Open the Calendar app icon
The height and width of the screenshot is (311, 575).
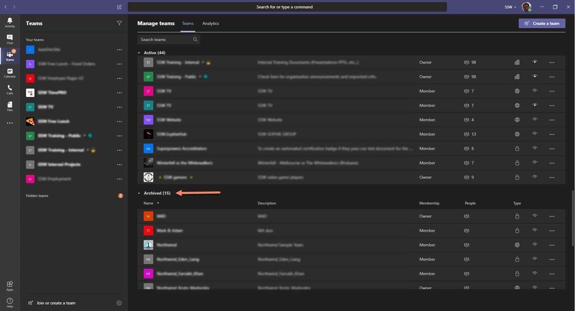(x=10, y=73)
